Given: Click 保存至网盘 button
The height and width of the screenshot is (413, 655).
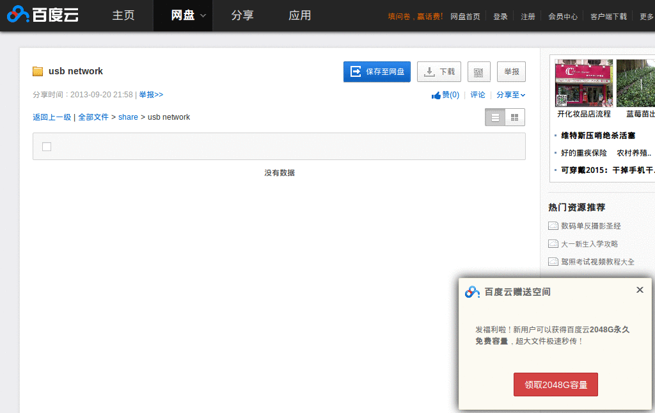Looking at the screenshot, I should (377, 72).
